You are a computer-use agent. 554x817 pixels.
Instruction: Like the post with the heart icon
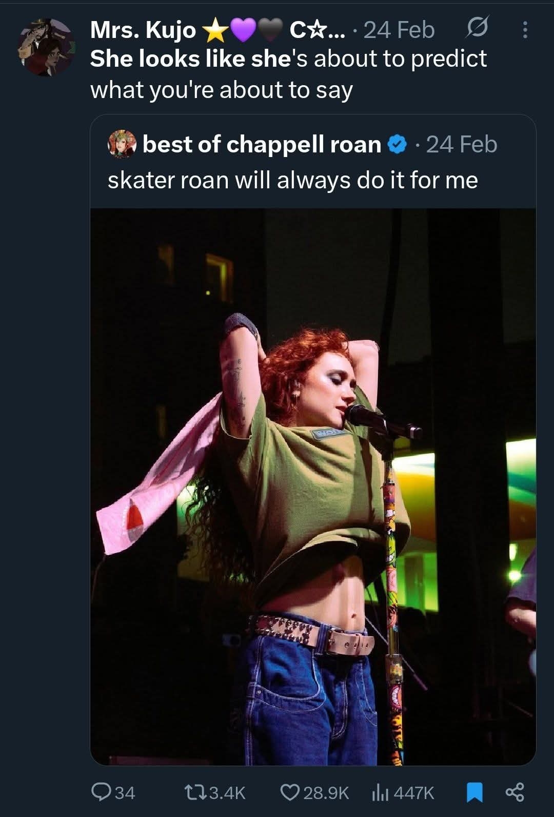pos(290,792)
